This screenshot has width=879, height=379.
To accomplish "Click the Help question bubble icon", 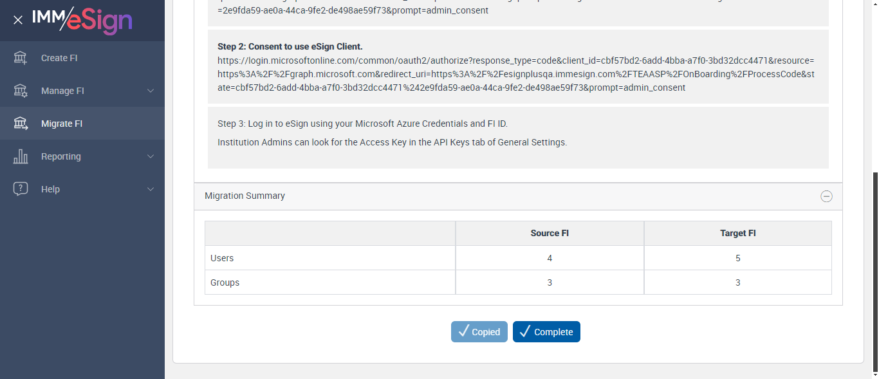I will 21,189.
